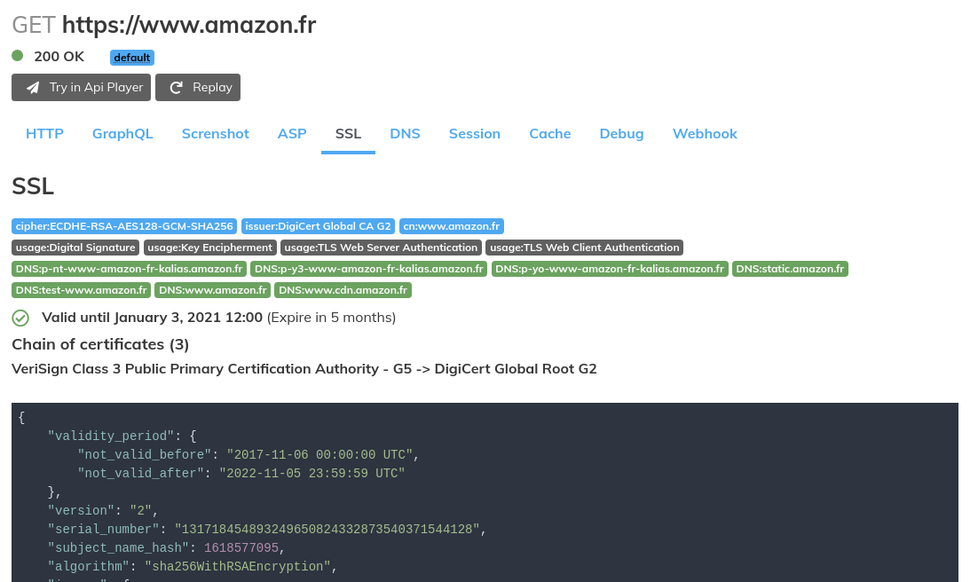Click the version "2" line in the JSON
Screen dimensions: 978x582
pos(103,510)
